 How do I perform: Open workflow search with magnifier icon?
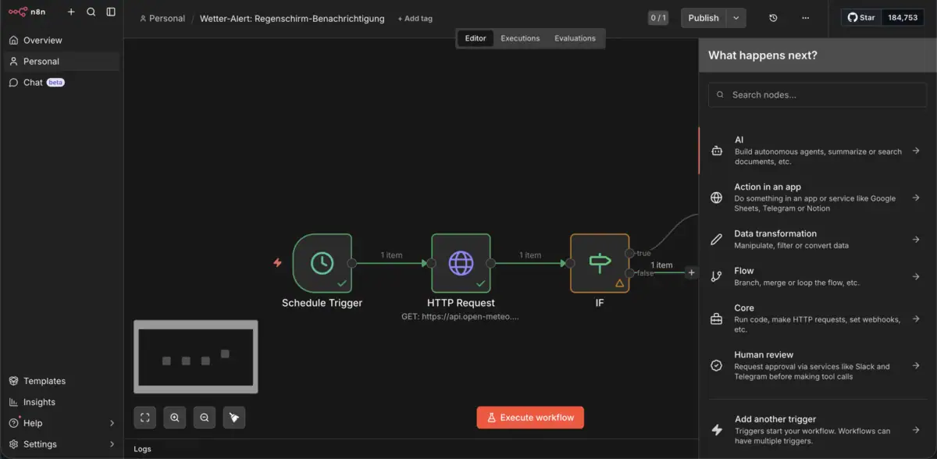90,12
